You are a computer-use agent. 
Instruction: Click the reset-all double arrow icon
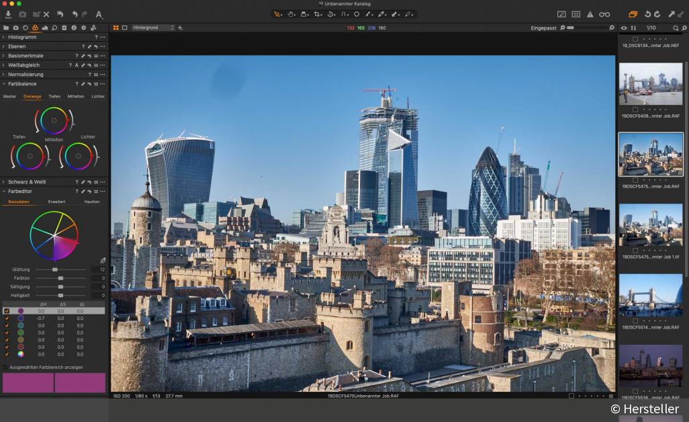60,15
